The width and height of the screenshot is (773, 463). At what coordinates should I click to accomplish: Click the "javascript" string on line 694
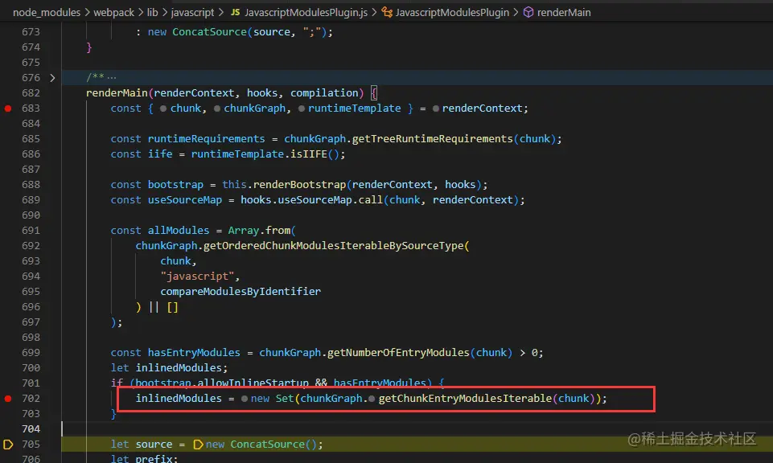pos(197,277)
